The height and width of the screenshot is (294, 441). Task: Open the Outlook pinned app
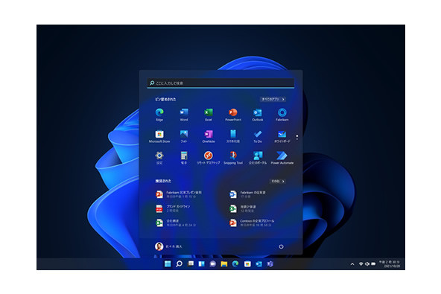point(257,115)
